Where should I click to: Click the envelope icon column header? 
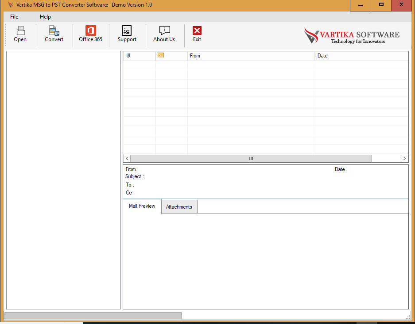171,56
